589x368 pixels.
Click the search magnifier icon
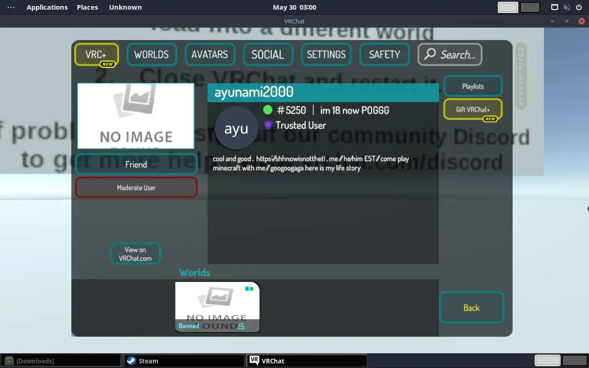coord(430,54)
